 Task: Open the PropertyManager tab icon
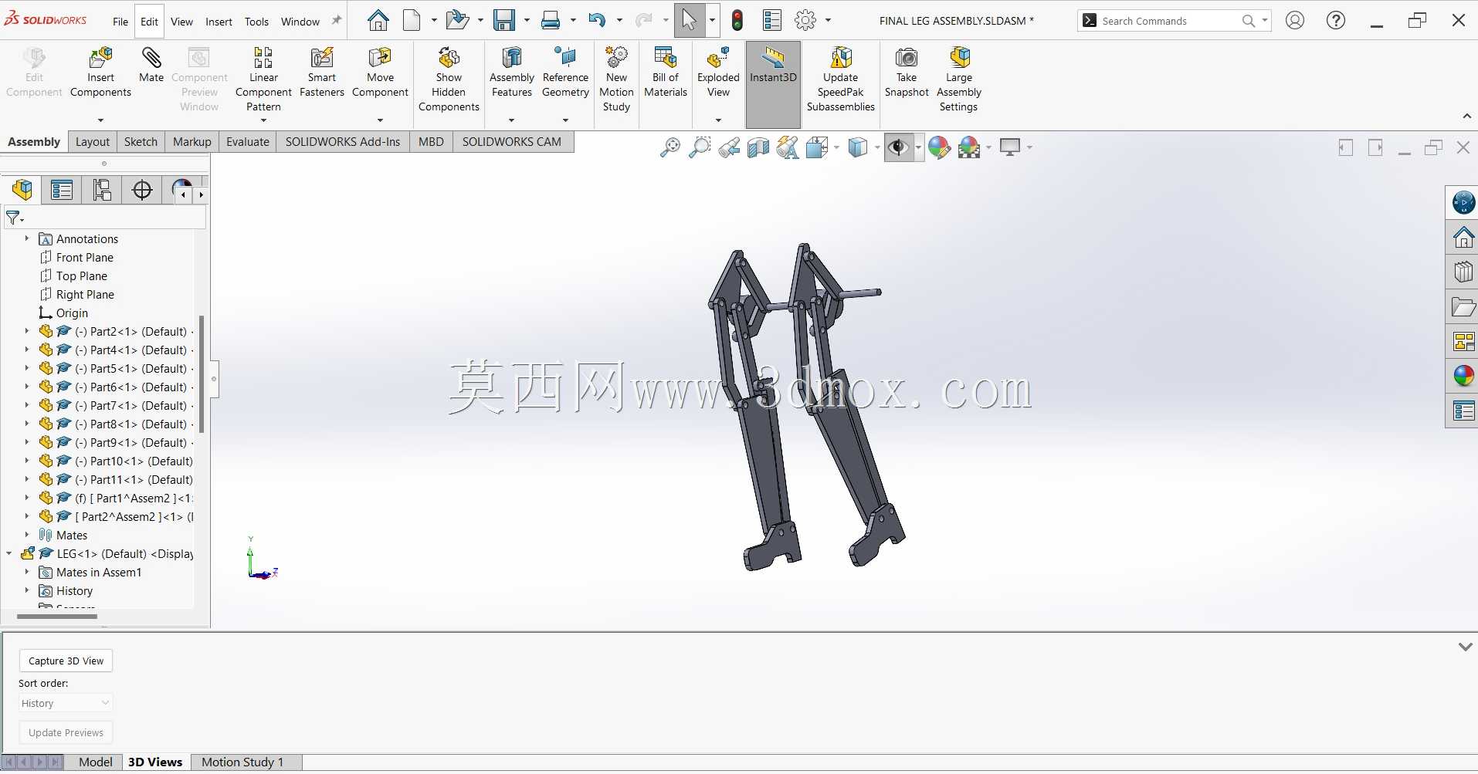pyautogui.click(x=62, y=190)
